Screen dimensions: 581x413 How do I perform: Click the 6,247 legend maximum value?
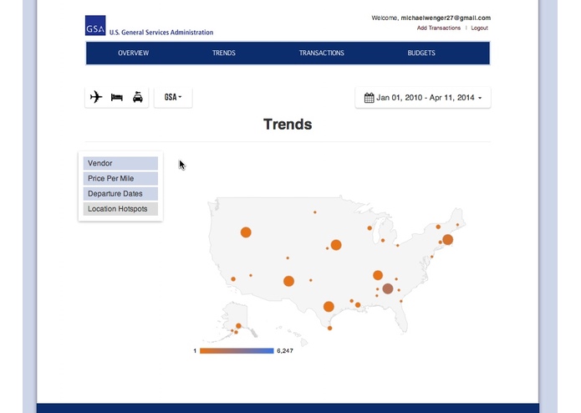pyautogui.click(x=285, y=351)
